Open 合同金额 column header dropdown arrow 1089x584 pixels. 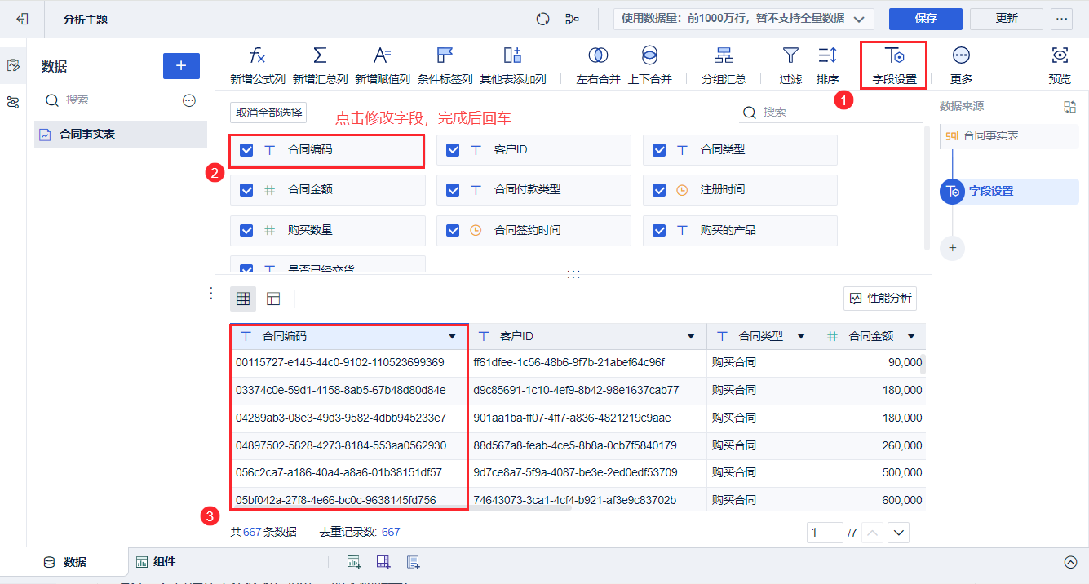[911, 336]
